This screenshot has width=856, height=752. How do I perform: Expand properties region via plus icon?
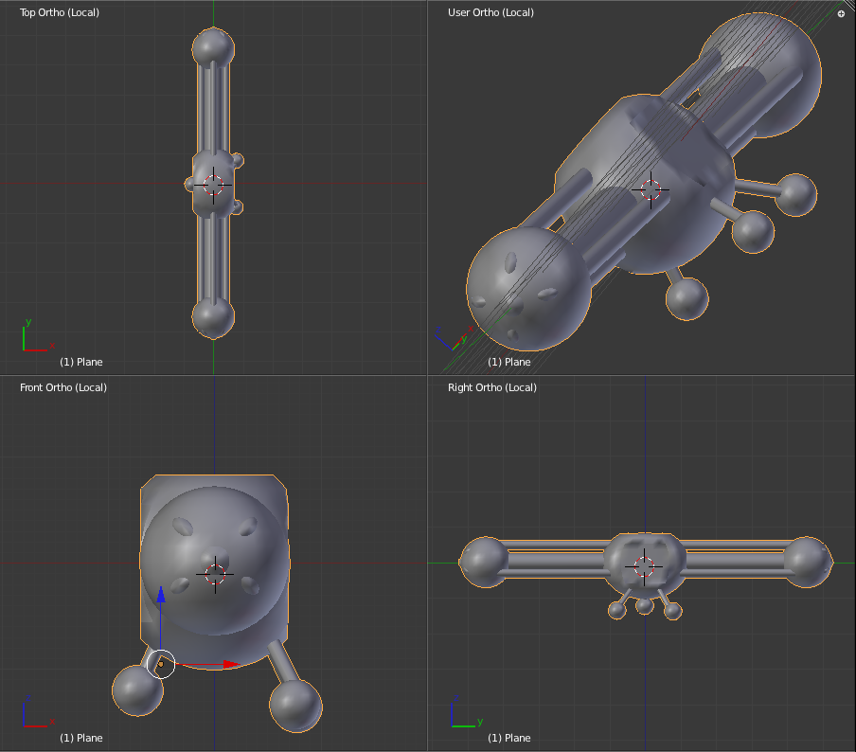[841, 14]
